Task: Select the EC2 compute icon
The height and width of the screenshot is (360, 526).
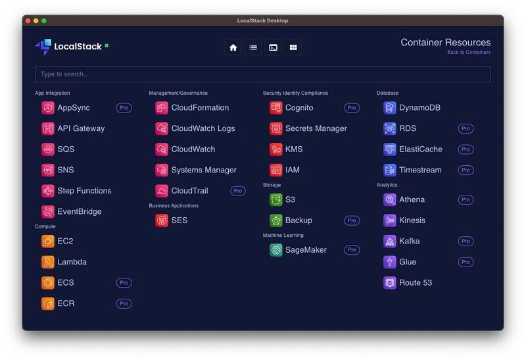Action: coord(47,241)
